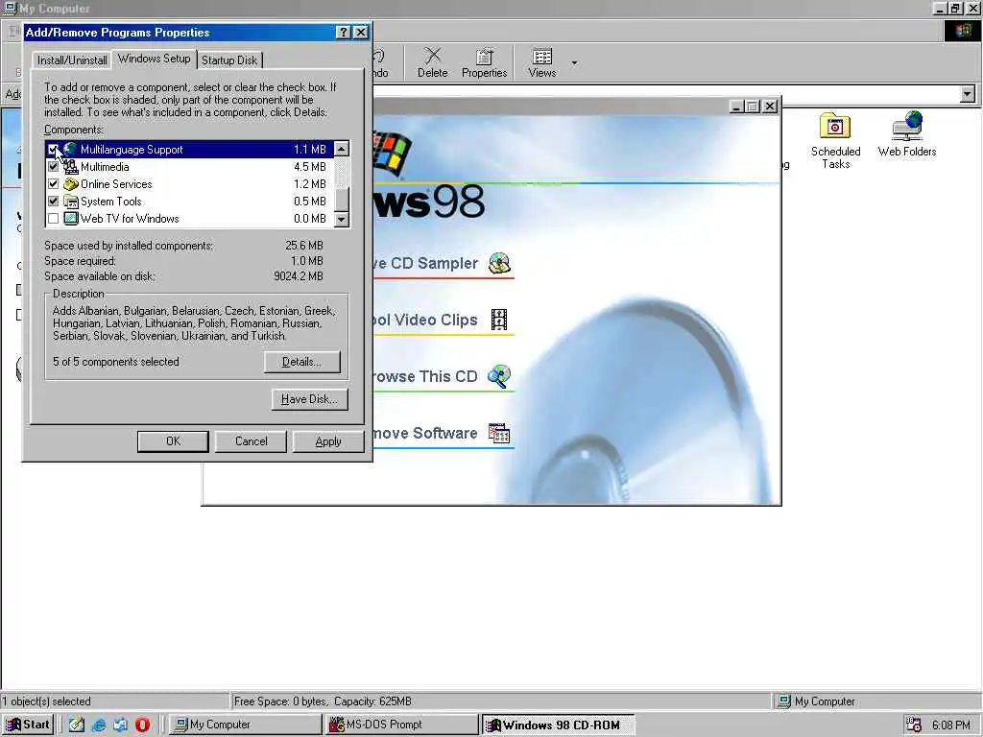Uncheck the Multimedia component checkbox
The image size is (983, 737).
coord(54,167)
